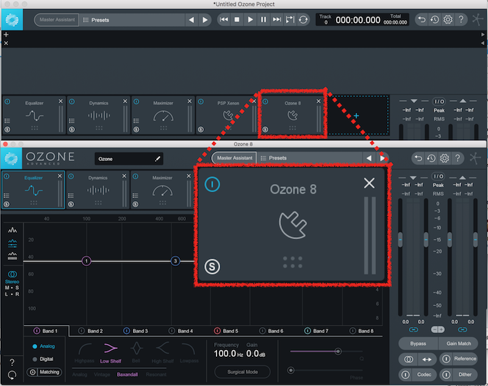Open settings gear in top project window
Image resolution: width=488 pixels, height=386 pixels.
448,20
